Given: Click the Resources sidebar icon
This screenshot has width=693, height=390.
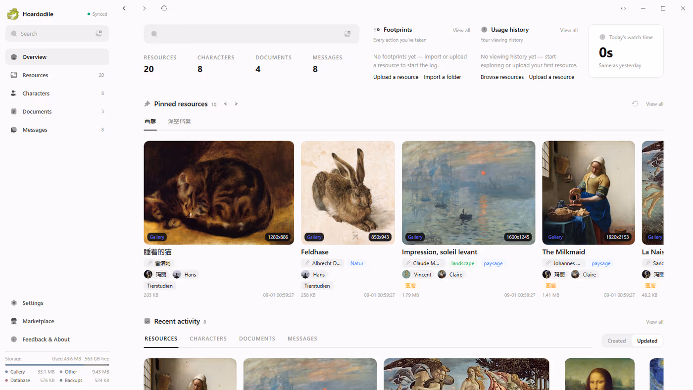Looking at the screenshot, I should [x=14, y=75].
